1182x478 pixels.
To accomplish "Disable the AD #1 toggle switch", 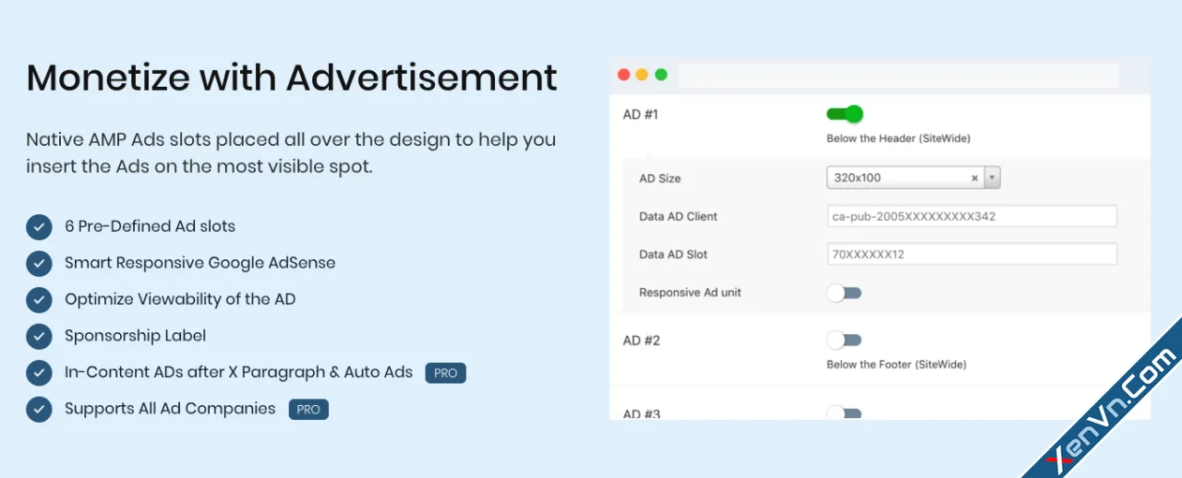I will point(844,114).
